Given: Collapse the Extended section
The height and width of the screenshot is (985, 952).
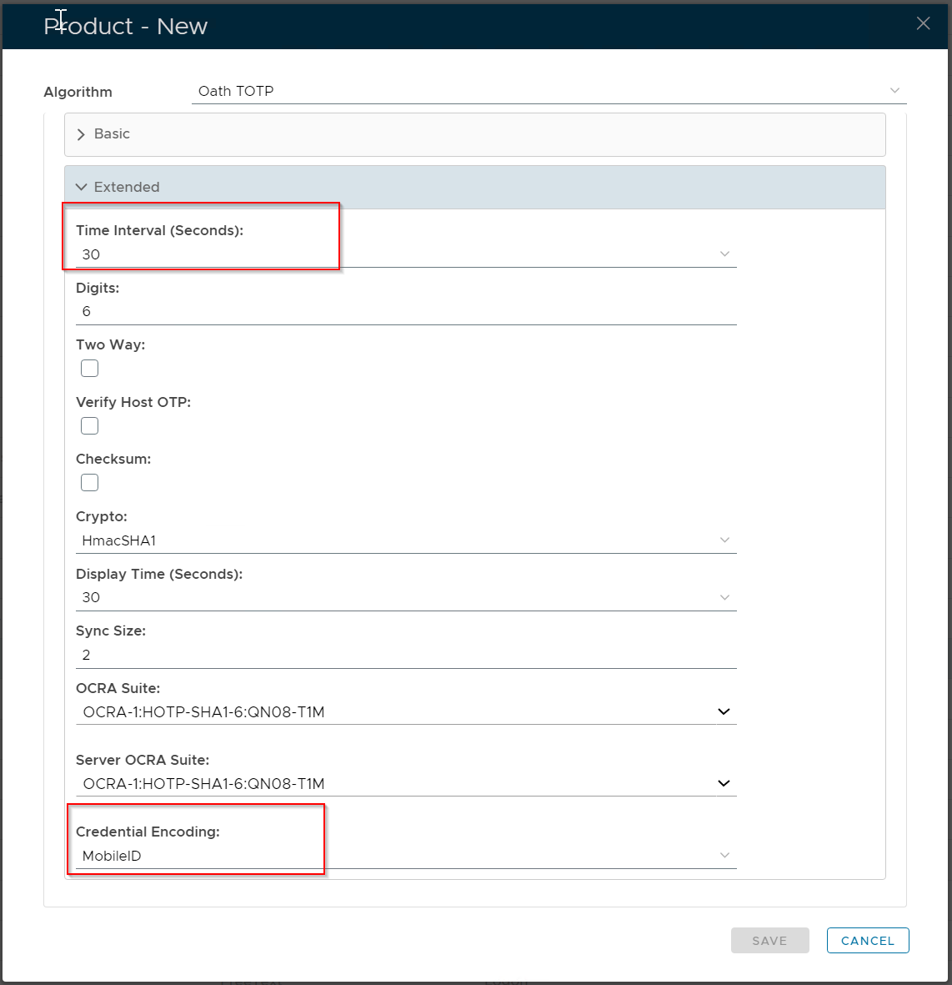Looking at the screenshot, I should [x=81, y=187].
